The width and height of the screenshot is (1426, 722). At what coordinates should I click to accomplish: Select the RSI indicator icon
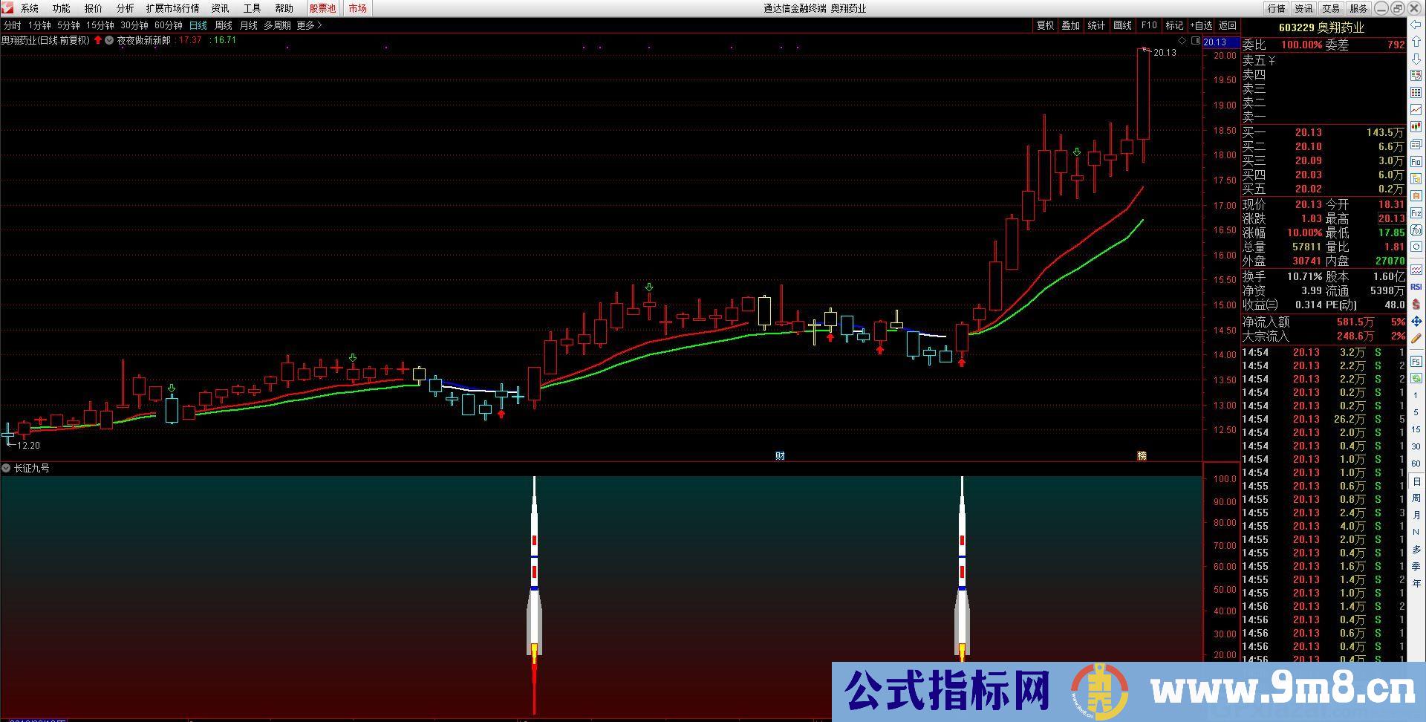pos(1416,286)
